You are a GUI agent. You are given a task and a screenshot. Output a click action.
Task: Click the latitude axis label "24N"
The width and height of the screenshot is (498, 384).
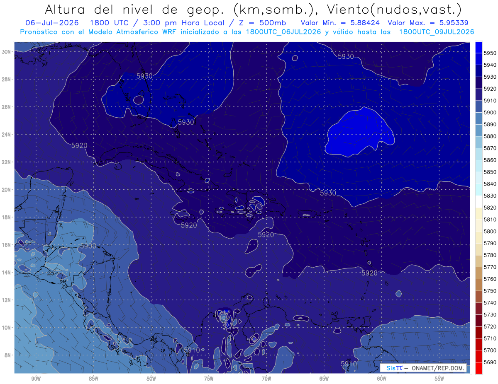click(6, 135)
